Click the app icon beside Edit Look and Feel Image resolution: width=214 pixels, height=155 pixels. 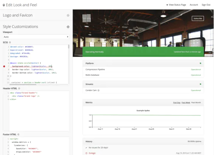4,5
